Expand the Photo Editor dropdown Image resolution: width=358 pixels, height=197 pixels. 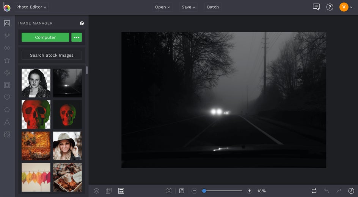[31, 7]
